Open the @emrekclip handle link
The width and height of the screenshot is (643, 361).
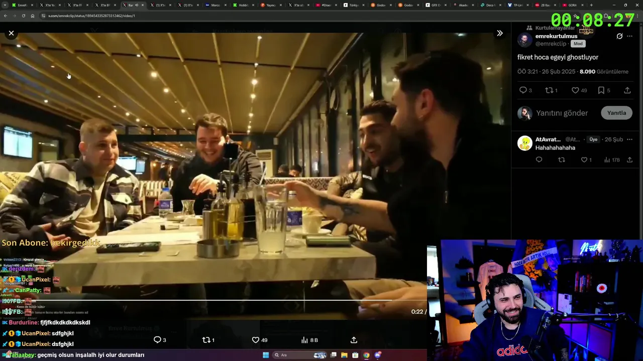(551, 44)
